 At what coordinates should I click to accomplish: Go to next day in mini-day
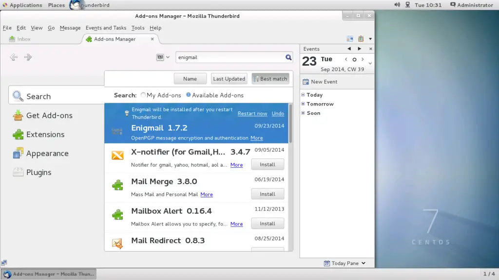(363, 59)
